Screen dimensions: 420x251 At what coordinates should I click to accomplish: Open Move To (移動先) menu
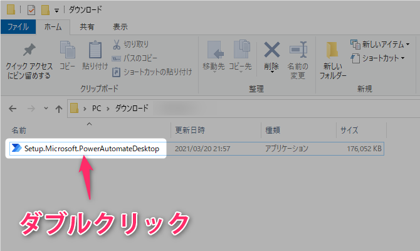pos(214,56)
